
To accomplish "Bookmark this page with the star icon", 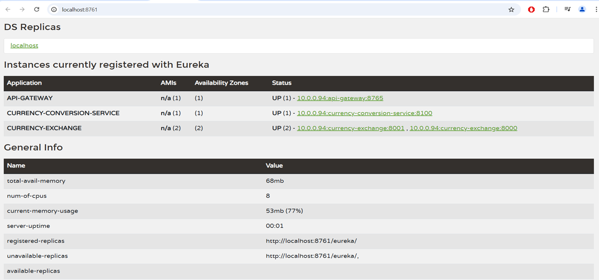I will [x=511, y=10].
